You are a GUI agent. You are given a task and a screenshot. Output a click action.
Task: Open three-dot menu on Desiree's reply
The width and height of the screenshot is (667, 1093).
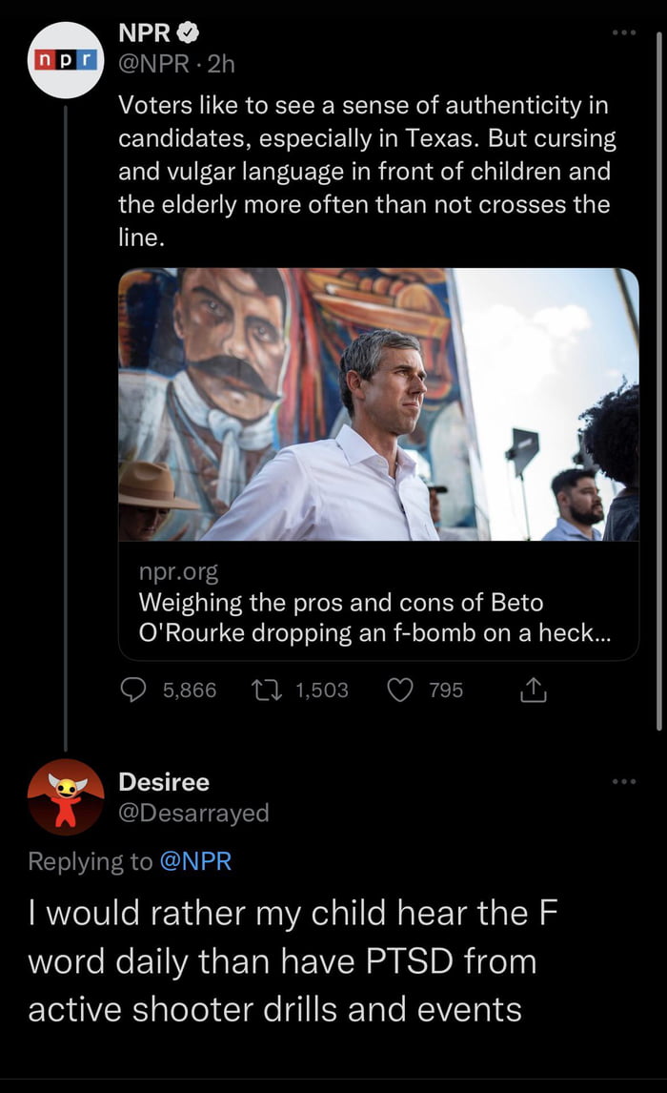624,782
